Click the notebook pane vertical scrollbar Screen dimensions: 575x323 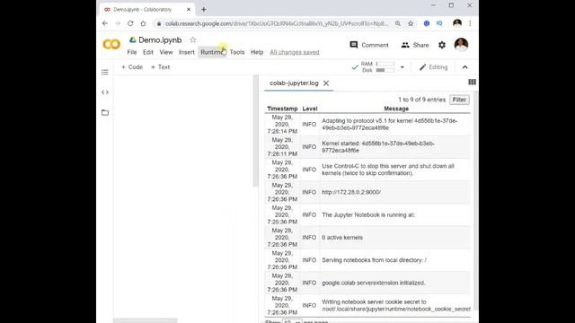pos(256,131)
